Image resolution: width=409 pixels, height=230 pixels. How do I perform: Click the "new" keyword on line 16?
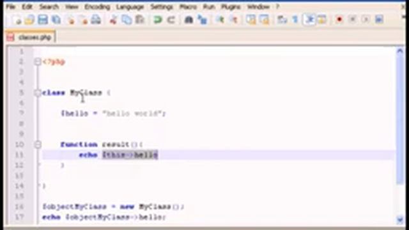tap(127, 207)
